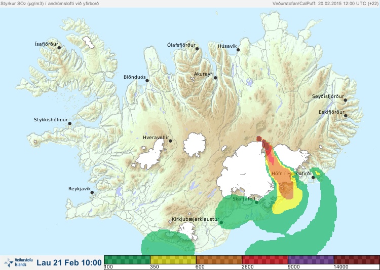The height and width of the screenshot is (270, 380).
Task: Click the Skaftafell marker dot
Action: [256, 203]
